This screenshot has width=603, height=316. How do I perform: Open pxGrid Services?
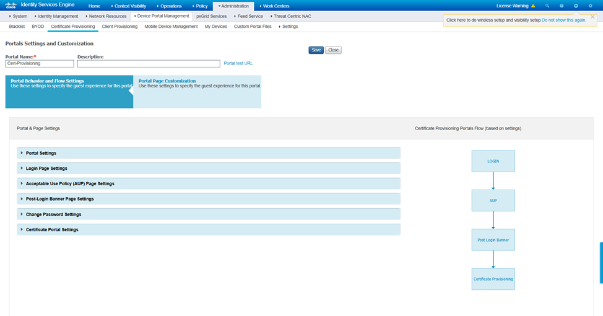click(212, 16)
